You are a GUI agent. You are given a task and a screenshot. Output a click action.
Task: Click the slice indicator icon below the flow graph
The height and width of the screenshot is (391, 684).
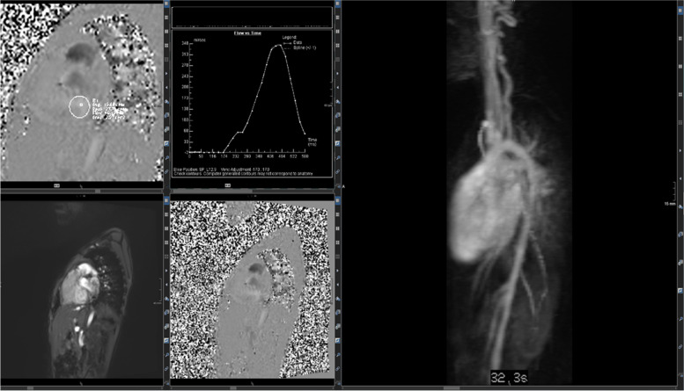coord(226,185)
